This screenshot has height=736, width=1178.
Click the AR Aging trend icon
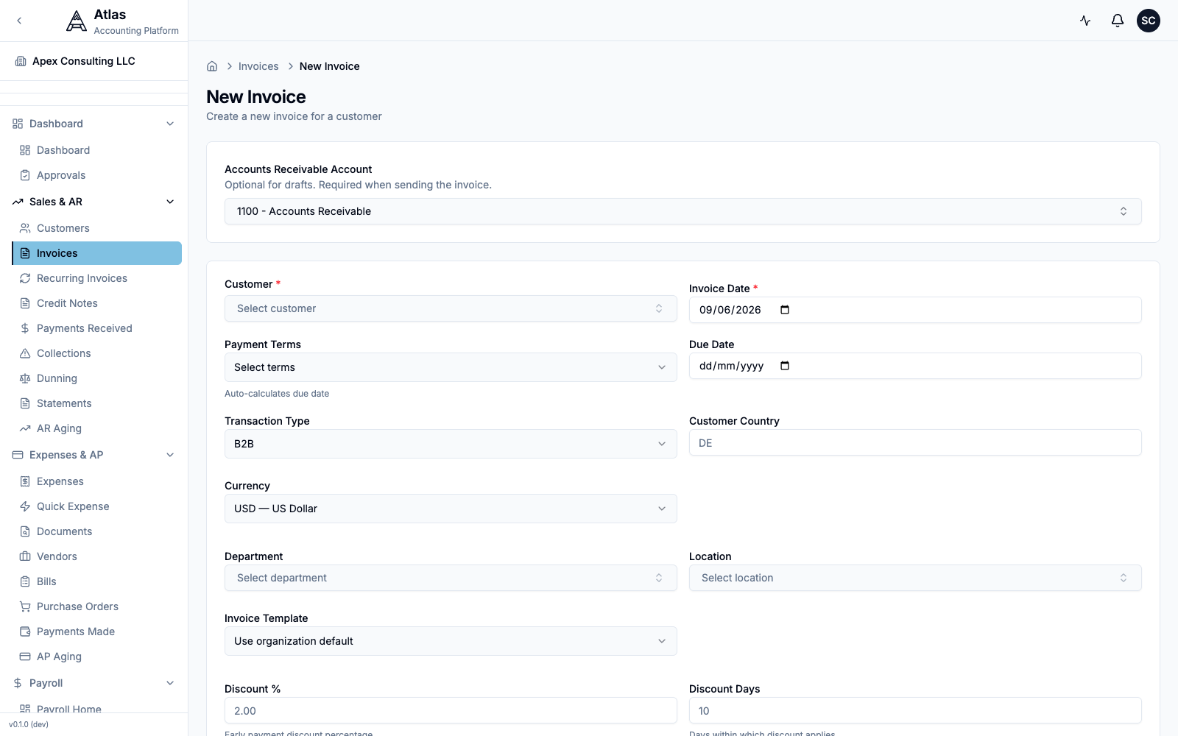[25, 428]
